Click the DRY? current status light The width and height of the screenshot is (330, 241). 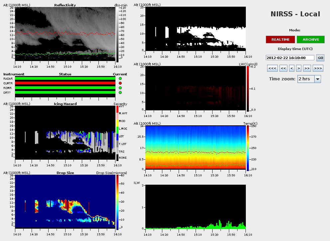coord(120,92)
